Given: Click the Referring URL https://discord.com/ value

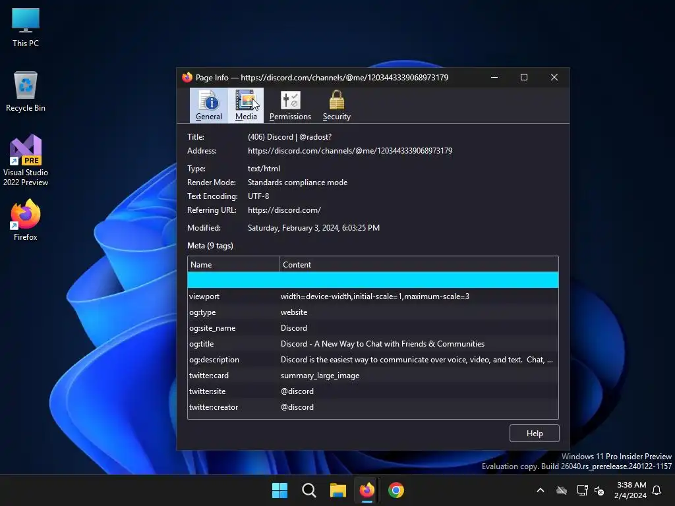Looking at the screenshot, I should pyautogui.click(x=284, y=210).
